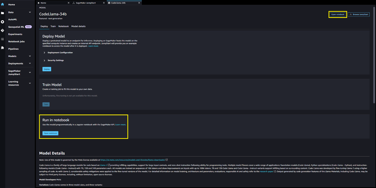Close the CodeLlama-34b tab
Viewport: 376px width, 188px height.
click(x=139, y=3)
